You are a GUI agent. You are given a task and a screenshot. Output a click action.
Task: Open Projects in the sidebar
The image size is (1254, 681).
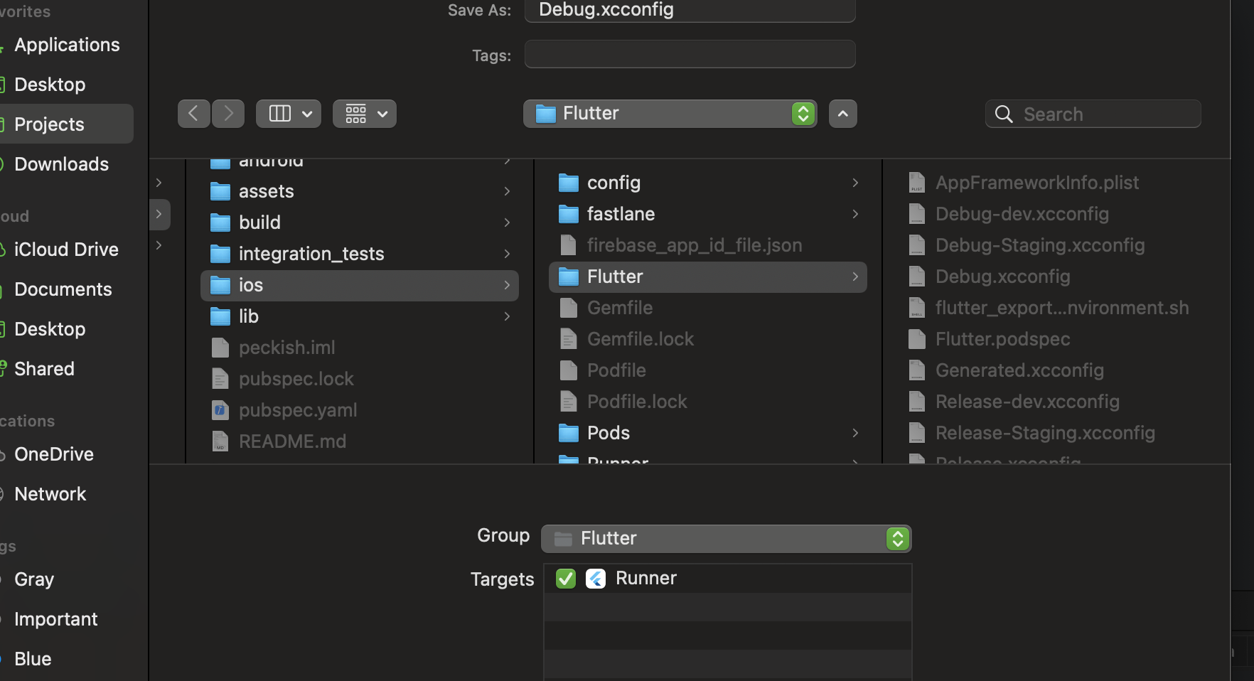pyautogui.click(x=49, y=124)
